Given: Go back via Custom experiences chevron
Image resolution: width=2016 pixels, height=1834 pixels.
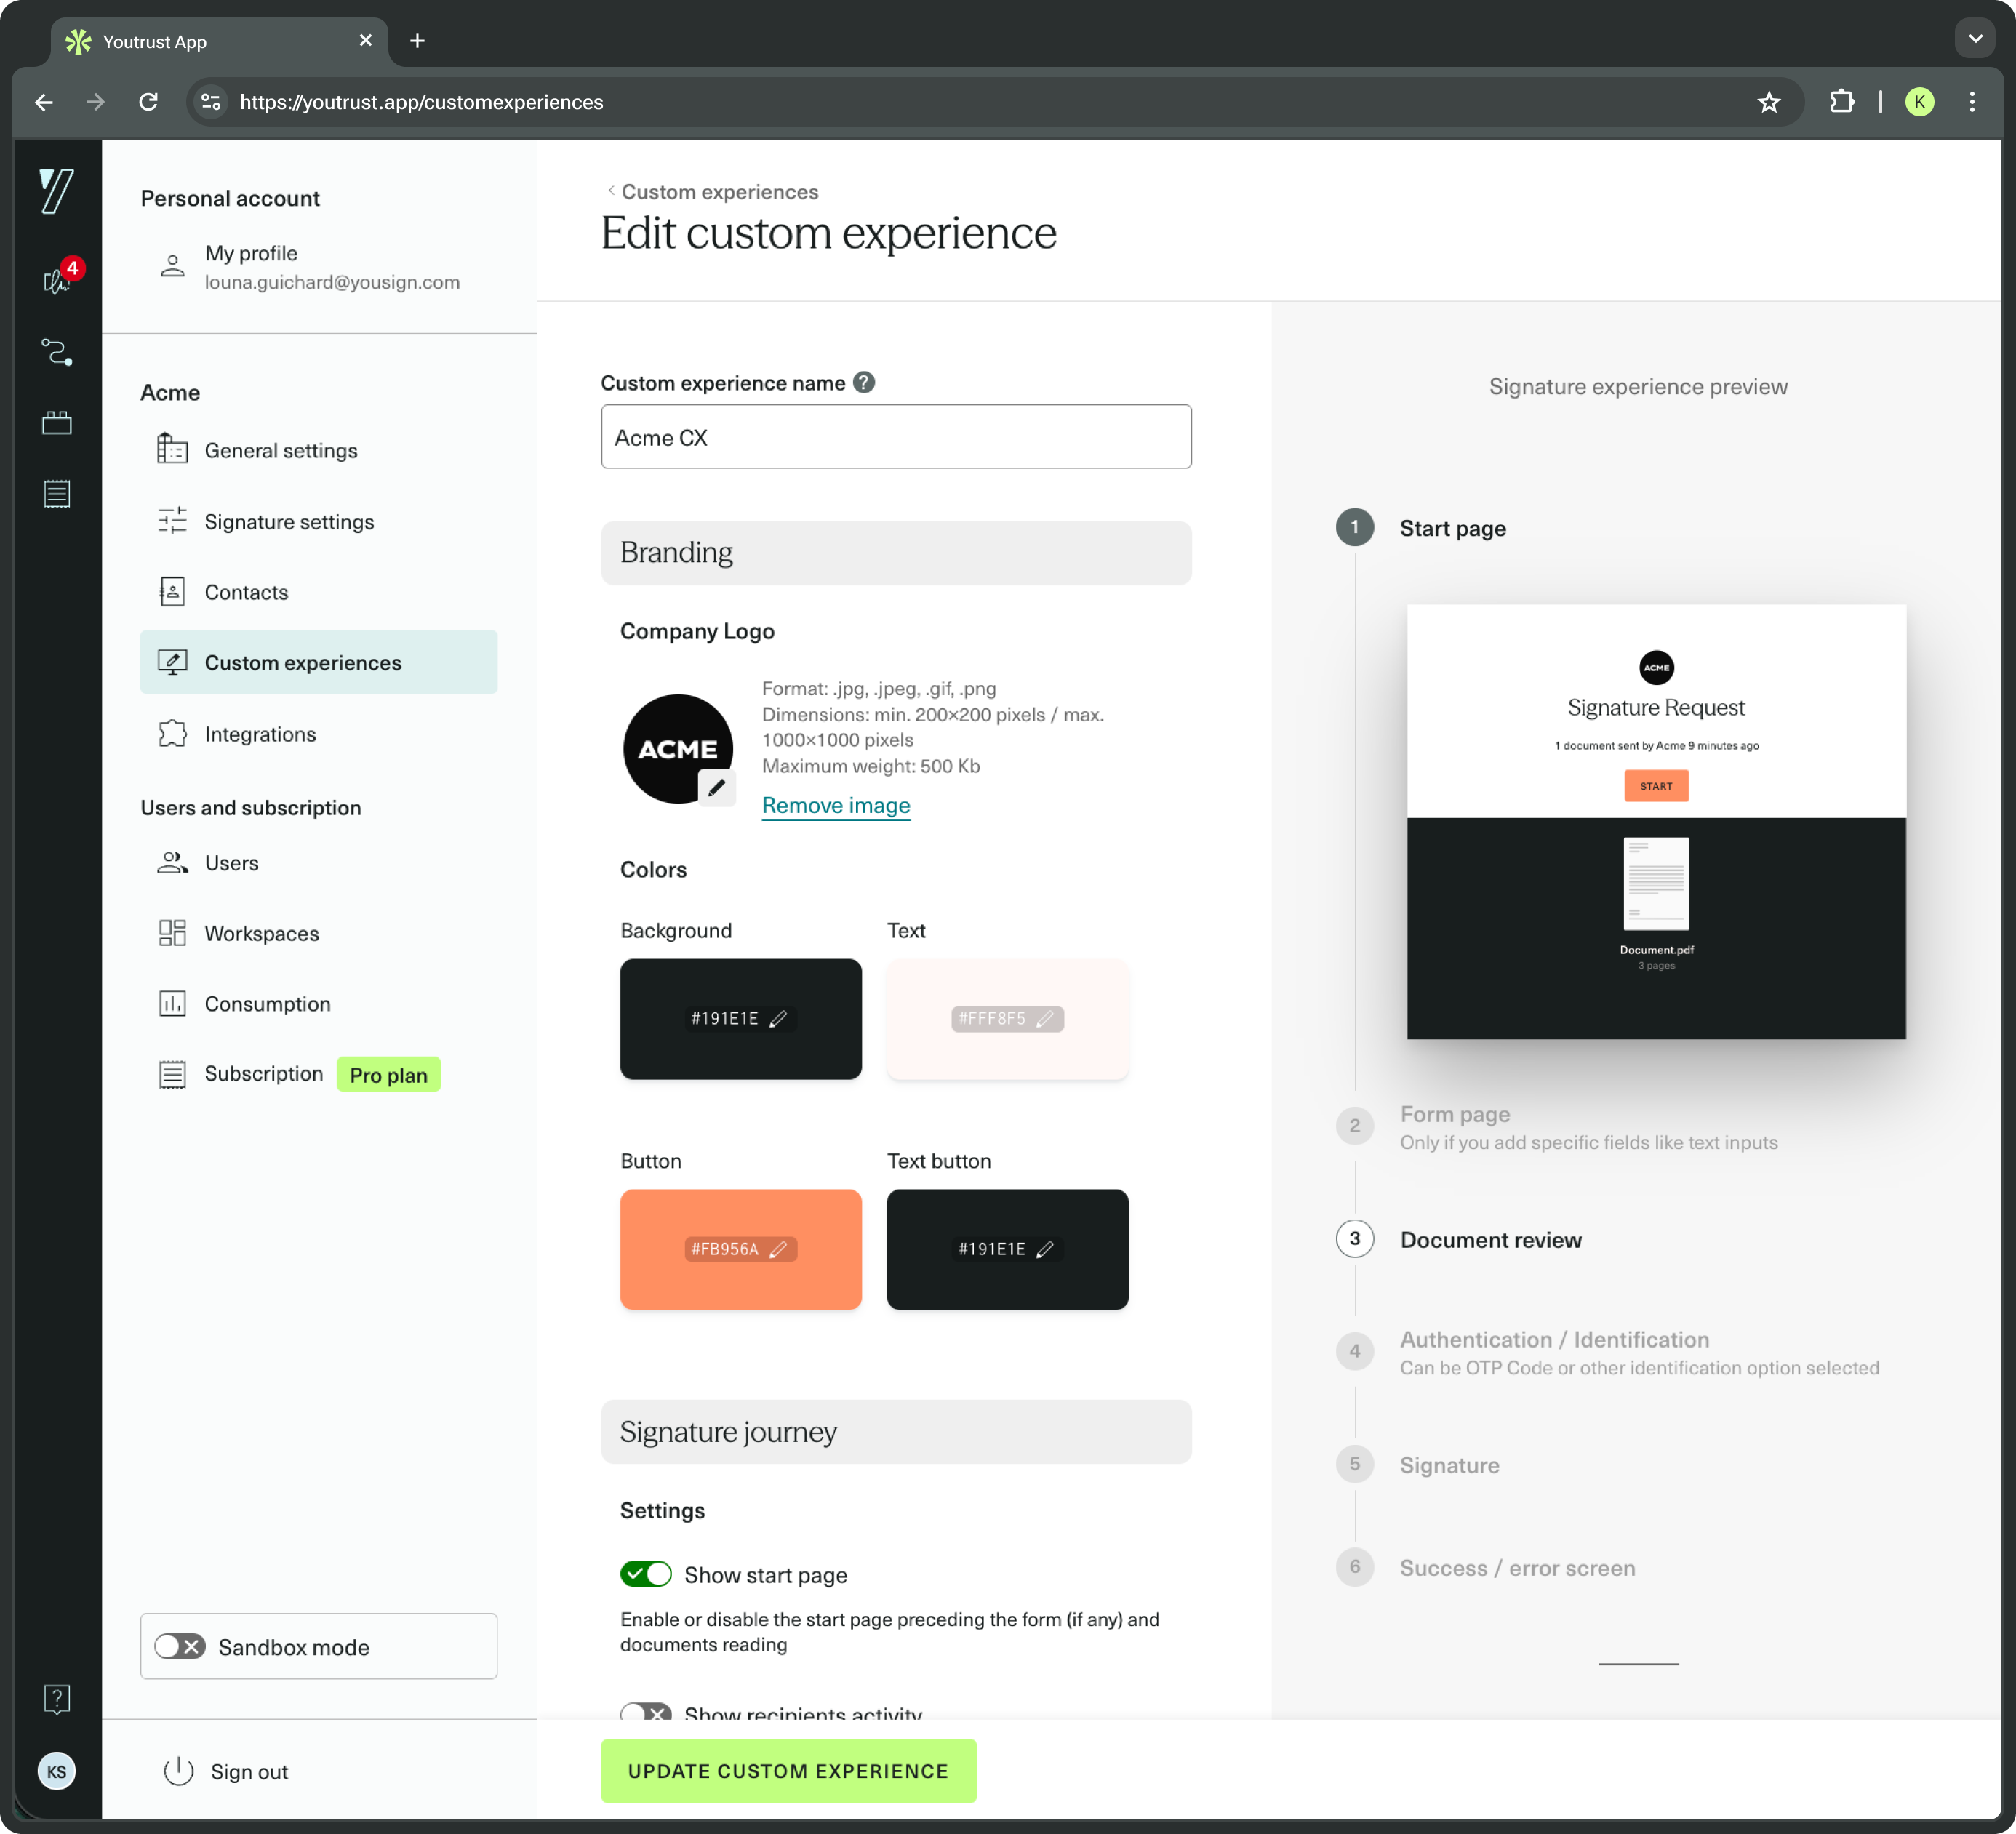Looking at the screenshot, I should (611, 191).
